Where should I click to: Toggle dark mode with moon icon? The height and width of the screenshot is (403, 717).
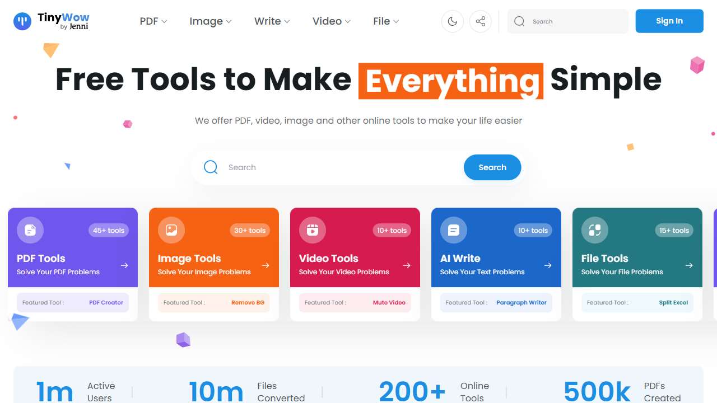[453, 21]
